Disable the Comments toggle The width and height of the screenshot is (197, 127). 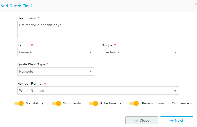[x=56, y=103]
